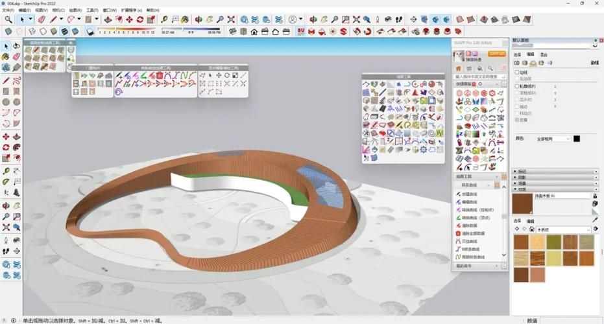604x324 pixels.
Task: Switch to the 混合 tab in styles panel
Action: click(x=544, y=54)
